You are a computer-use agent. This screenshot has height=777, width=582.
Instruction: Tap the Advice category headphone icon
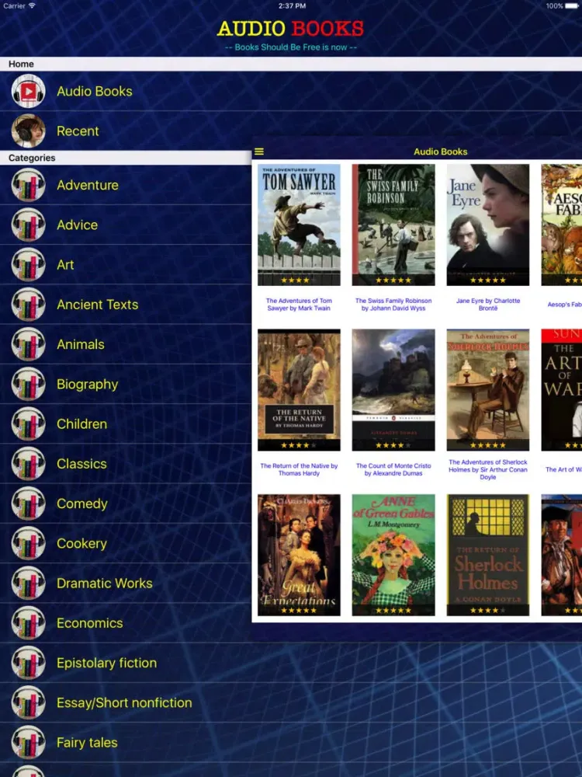pyautogui.click(x=28, y=225)
